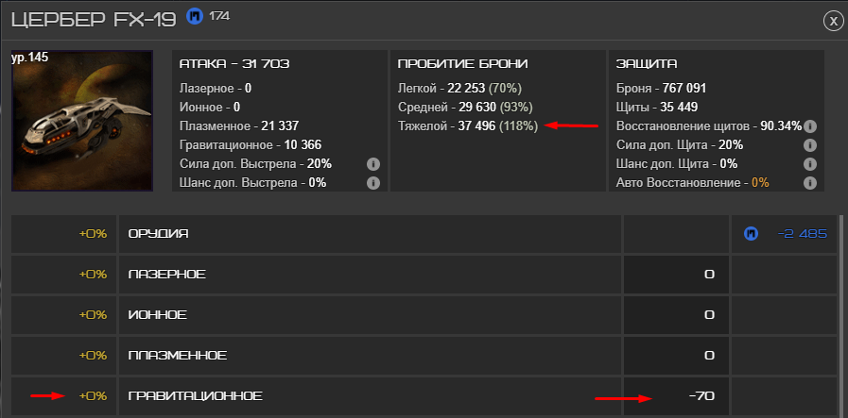Select the Лазерное weapons row
This screenshot has width=848, height=418.
click(370, 275)
